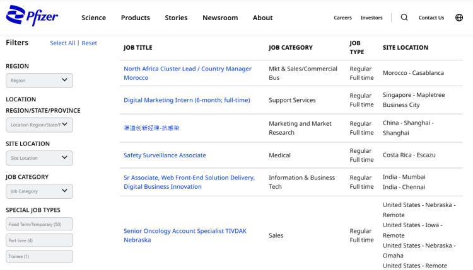Click the JOB TYPE column header
Viewport: 473px width, 270px height.
[x=357, y=48]
